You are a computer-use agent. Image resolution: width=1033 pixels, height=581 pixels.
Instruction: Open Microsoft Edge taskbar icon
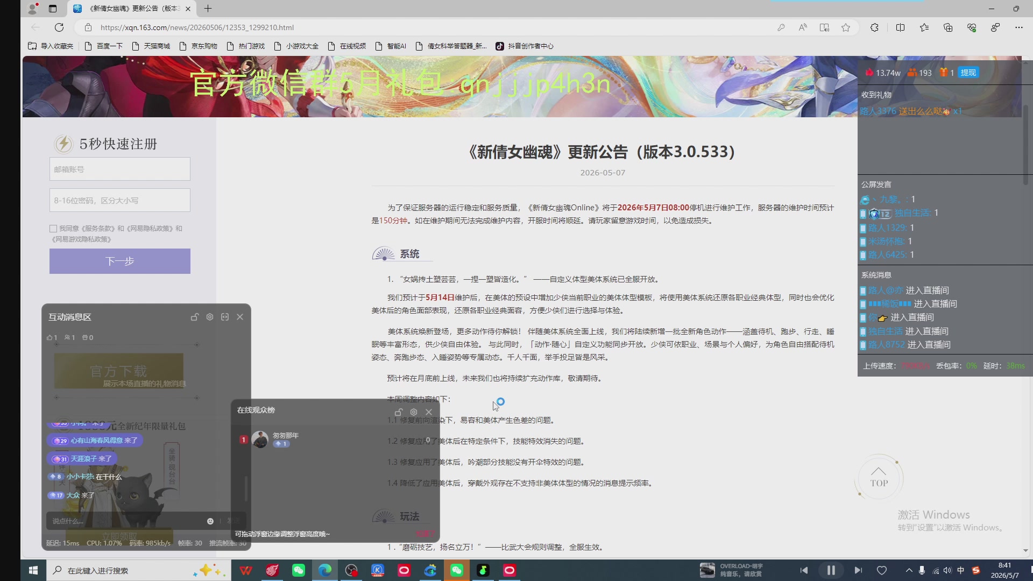(x=325, y=570)
